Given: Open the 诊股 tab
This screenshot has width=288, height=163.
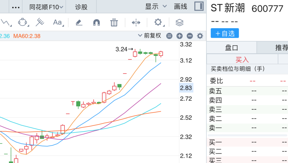Looking at the screenshot, I should pyautogui.click(x=81, y=7).
